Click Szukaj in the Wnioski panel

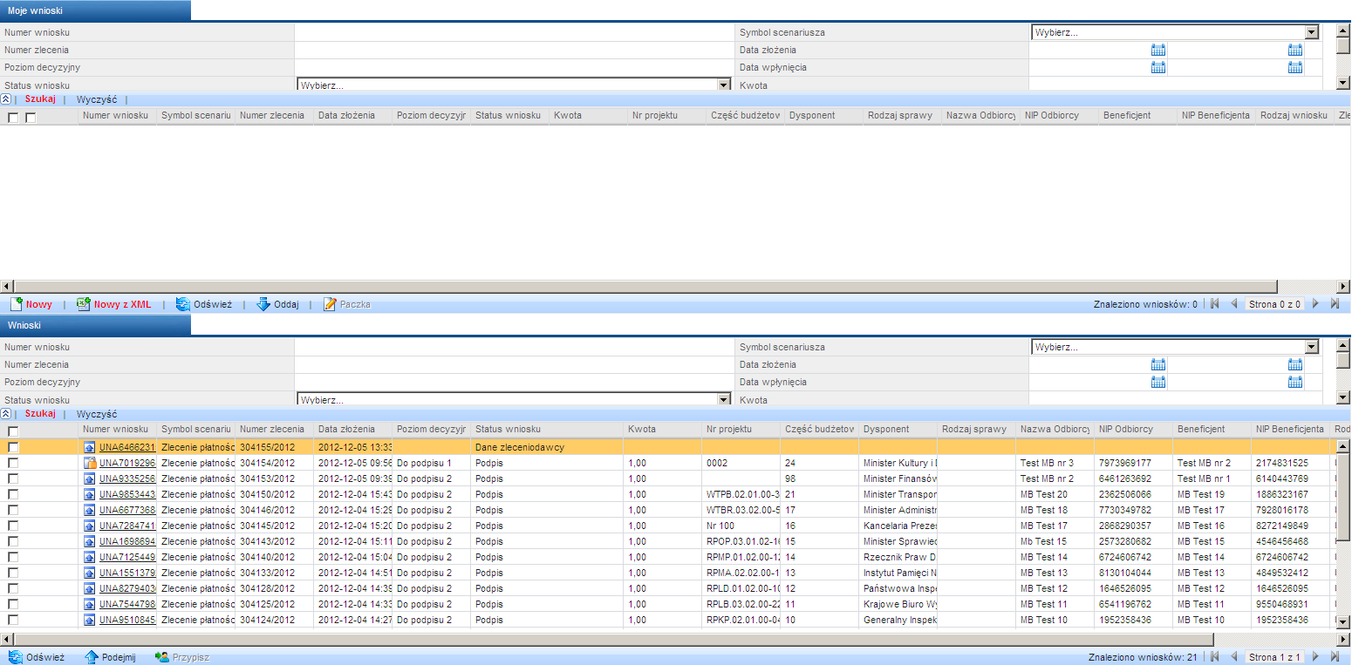coord(40,414)
